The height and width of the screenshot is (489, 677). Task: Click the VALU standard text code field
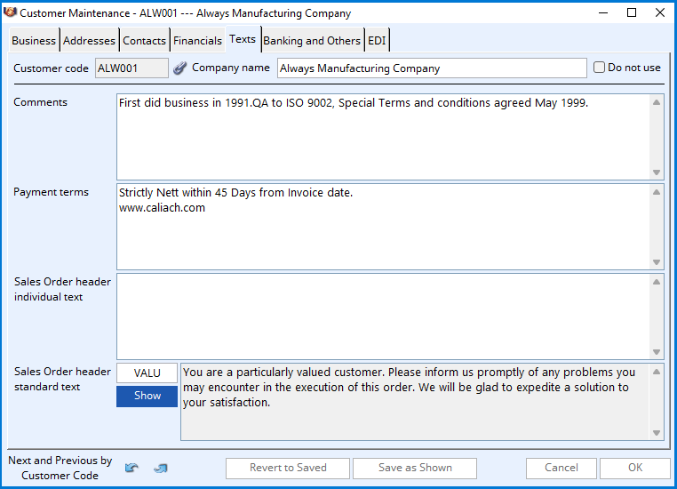point(147,373)
